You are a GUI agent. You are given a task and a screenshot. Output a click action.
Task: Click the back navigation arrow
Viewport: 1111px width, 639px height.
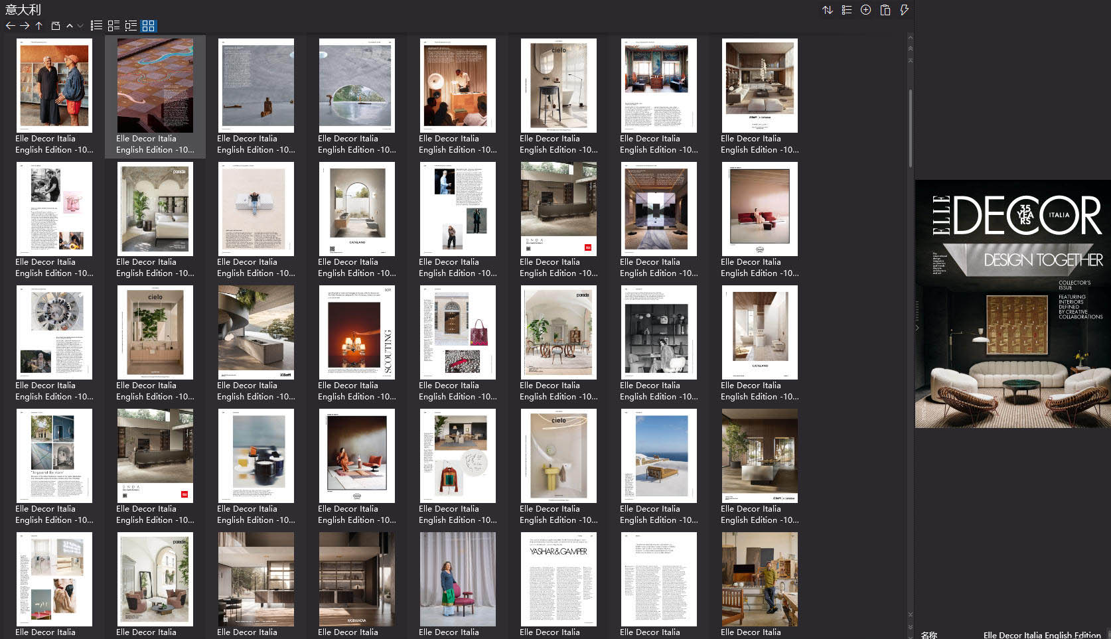click(9, 26)
